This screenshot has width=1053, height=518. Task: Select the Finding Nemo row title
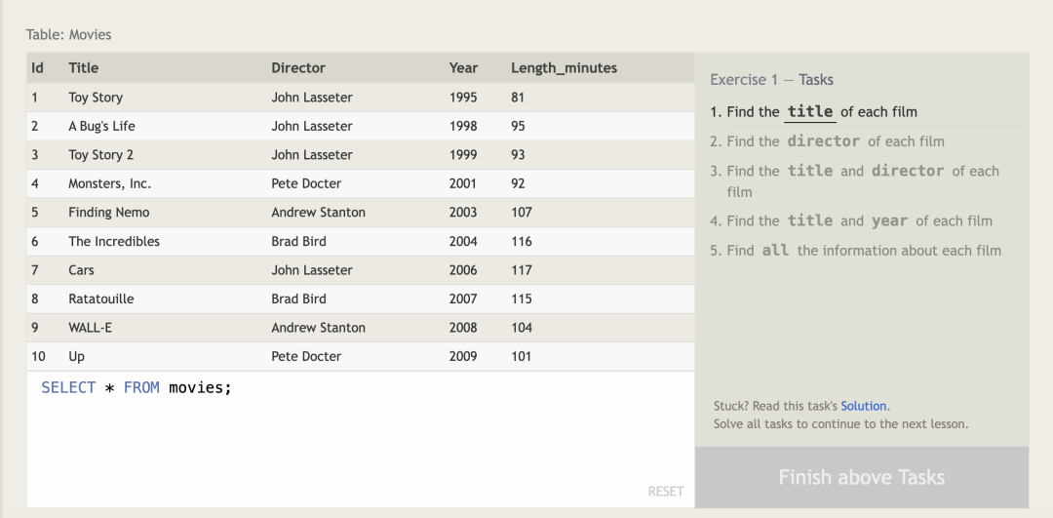point(109,213)
